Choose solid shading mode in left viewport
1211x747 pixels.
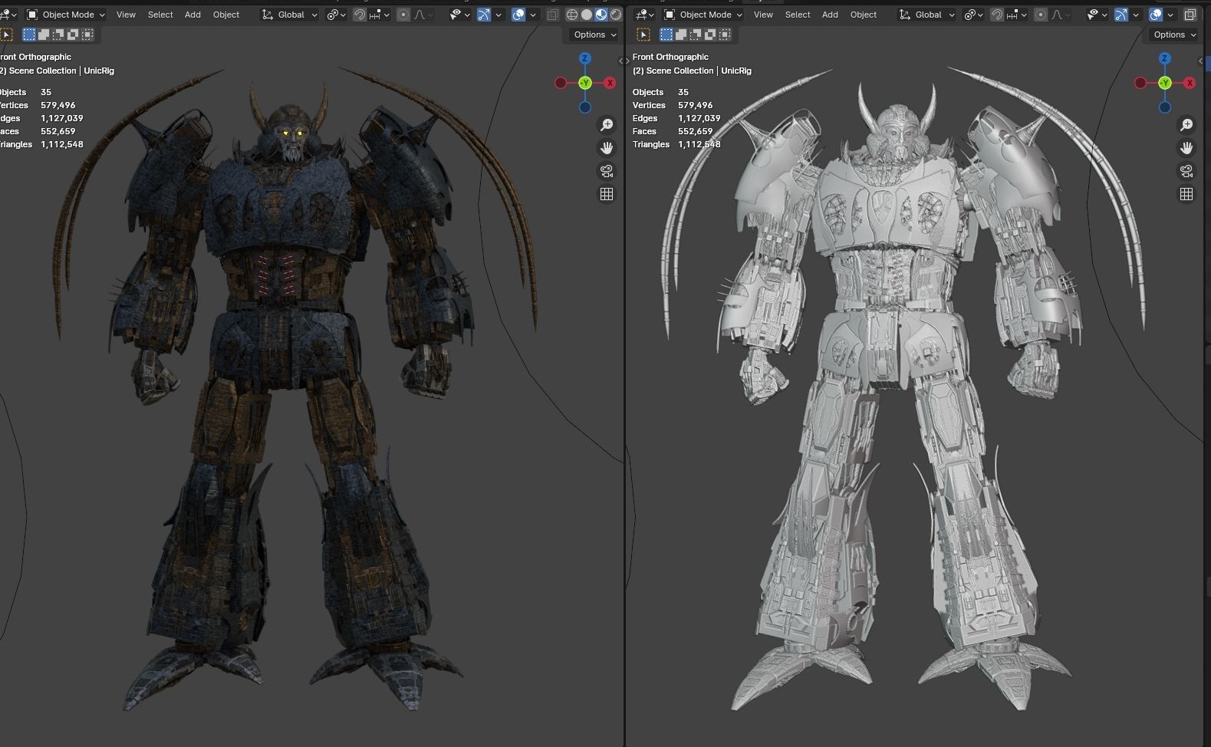tap(587, 15)
